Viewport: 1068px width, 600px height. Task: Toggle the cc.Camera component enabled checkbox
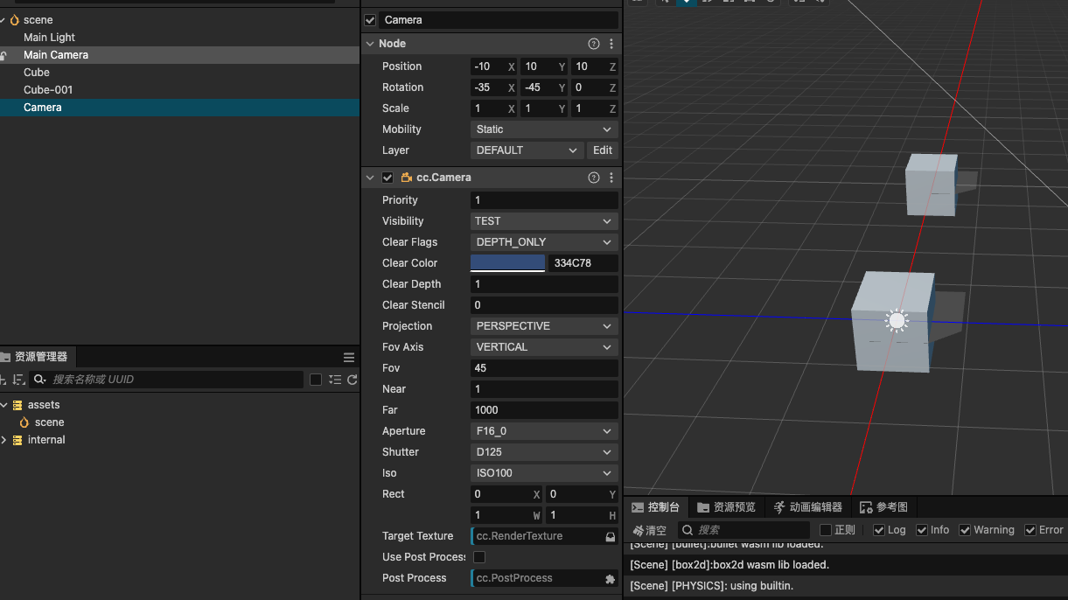(387, 178)
